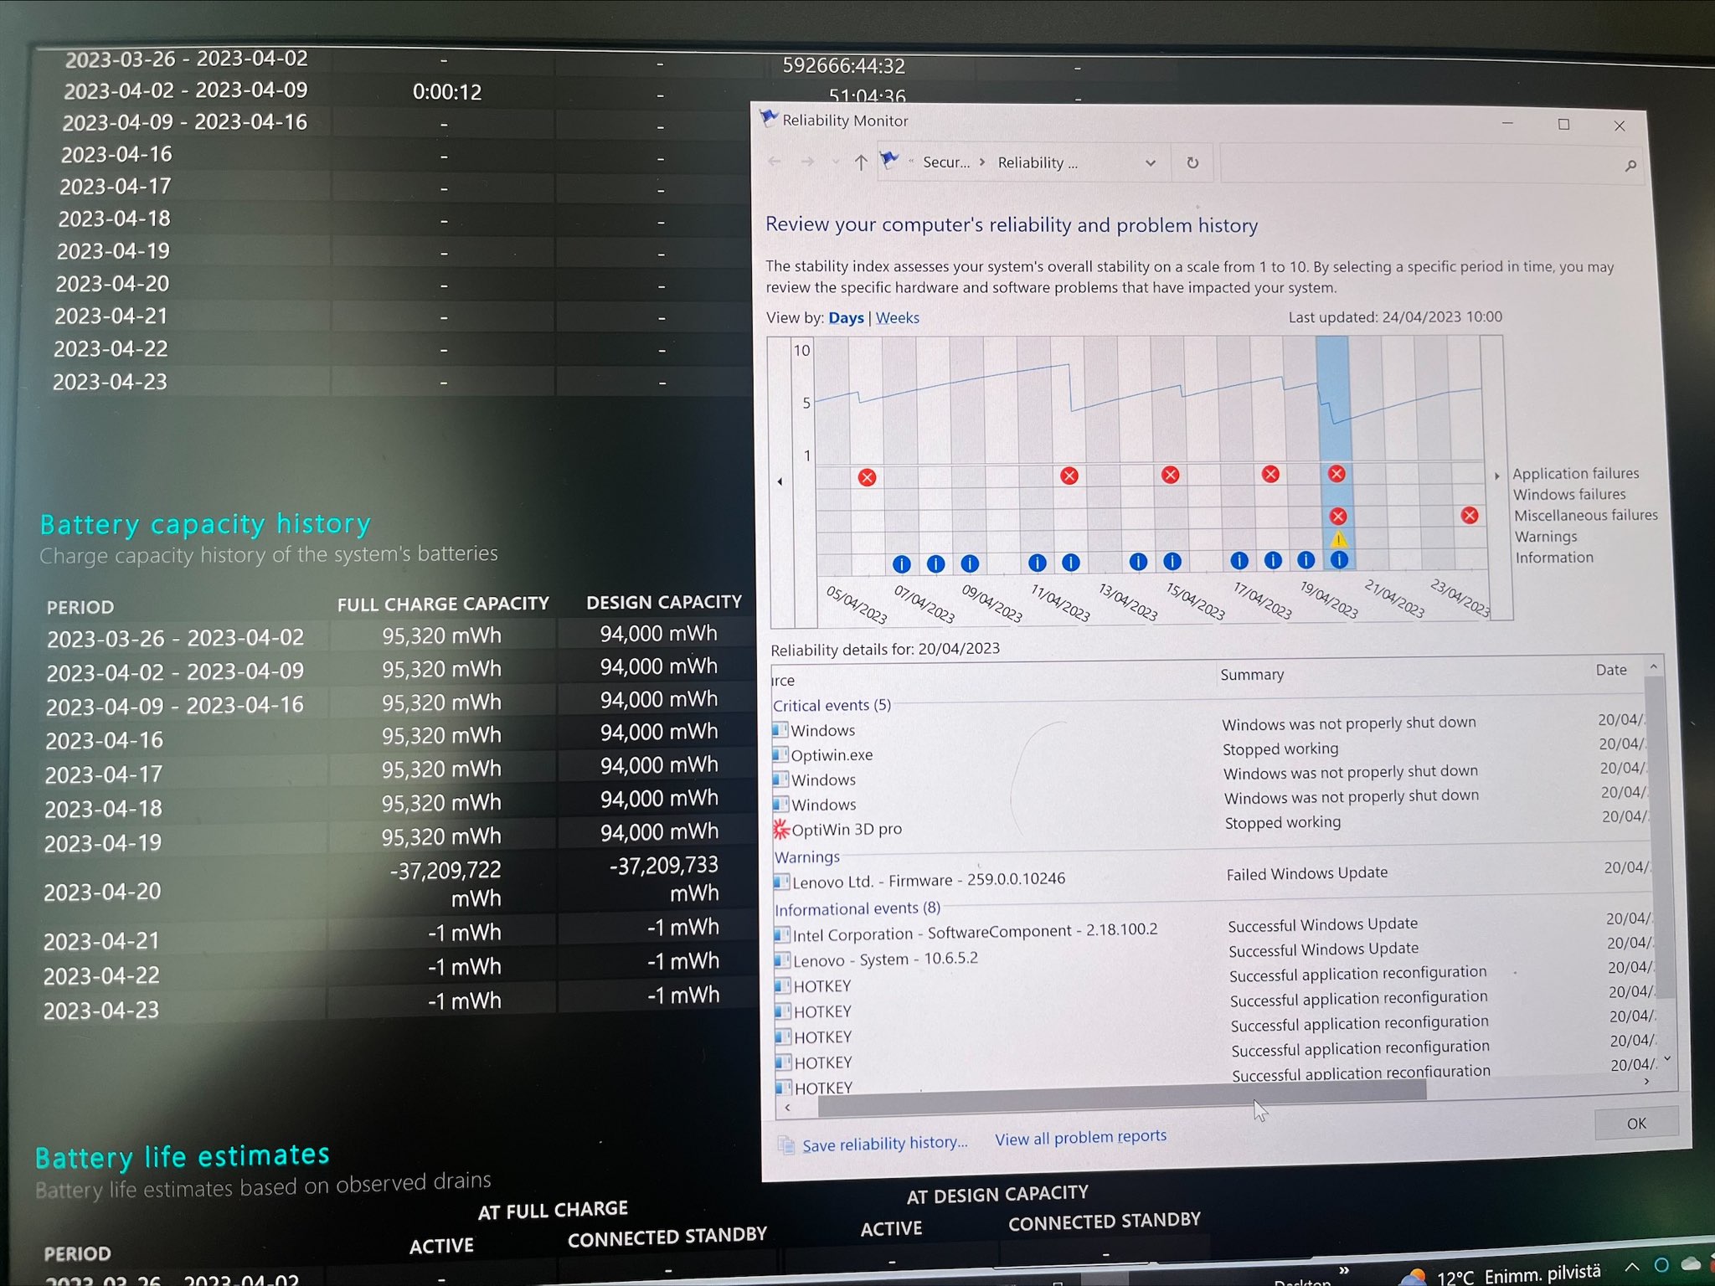
Task: Click the information icon for 17/04/2023
Action: (1239, 561)
